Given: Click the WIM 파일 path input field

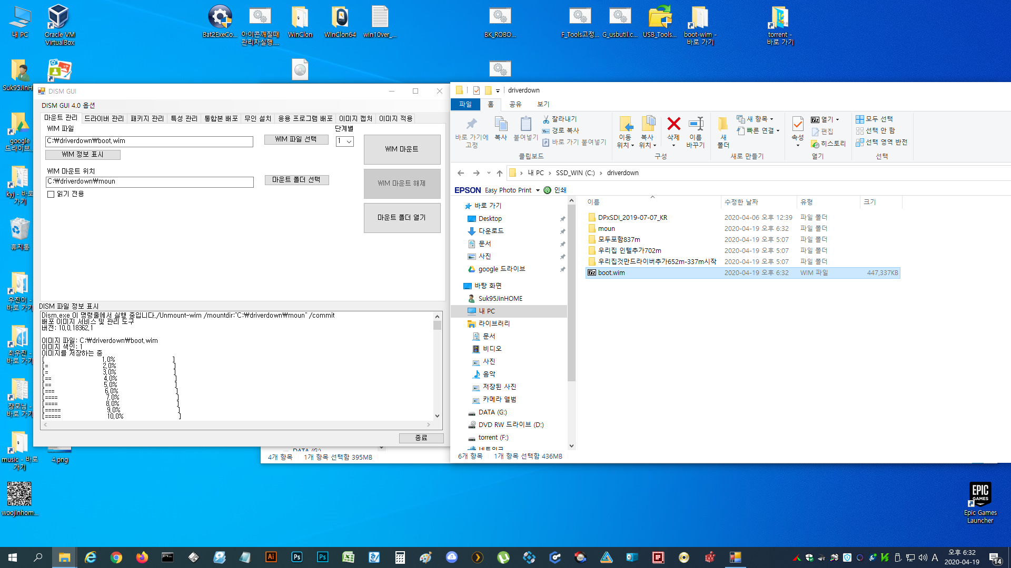Looking at the screenshot, I should click(150, 141).
